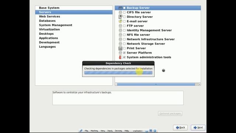Click the System administration tools icon
236x133 pixels.
(120, 57)
